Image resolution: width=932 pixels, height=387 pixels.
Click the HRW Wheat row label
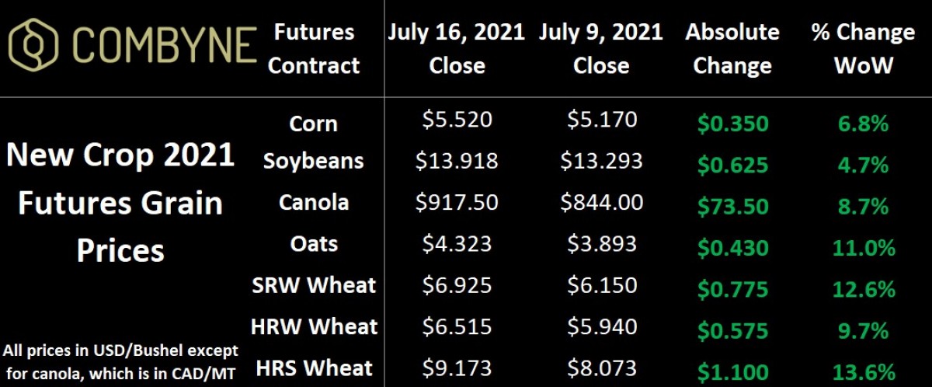pos(313,326)
